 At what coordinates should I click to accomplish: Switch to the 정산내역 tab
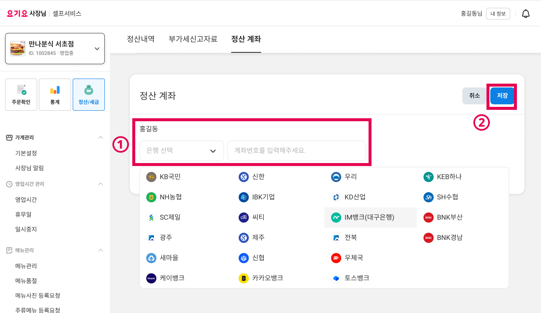point(141,39)
